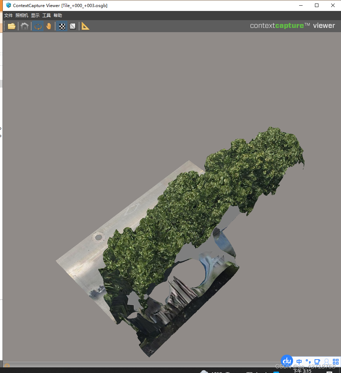The width and height of the screenshot is (341, 373).
Task: Open the 工具 menu
Action: tap(46, 16)
